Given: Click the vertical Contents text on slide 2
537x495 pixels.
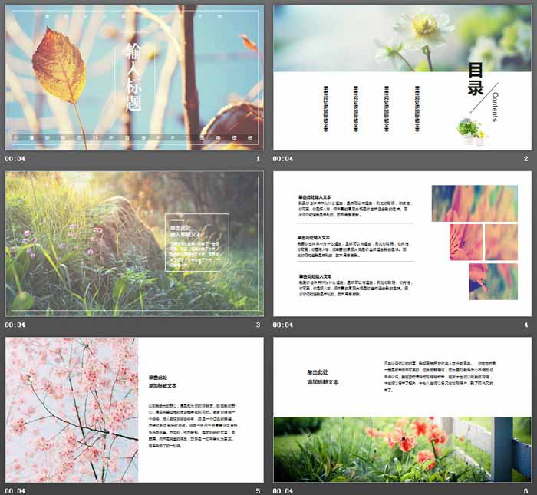Looking at the screenshot, I should click(495, 107).
